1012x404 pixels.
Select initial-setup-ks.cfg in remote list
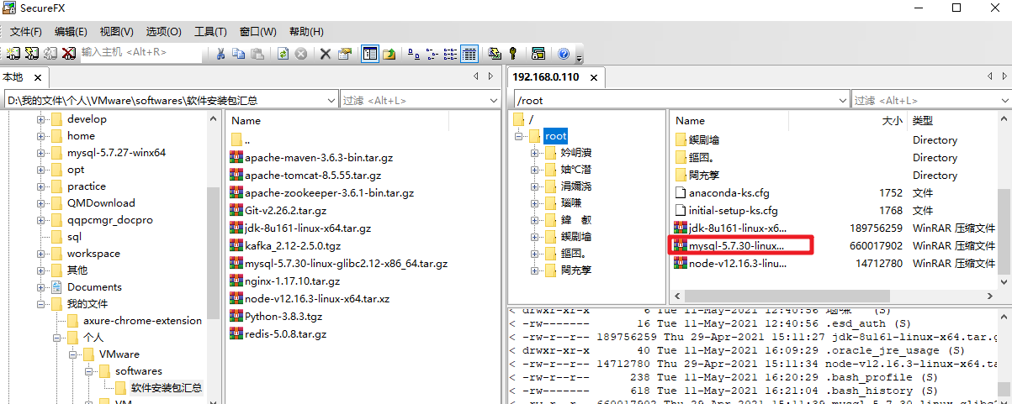coord(733,210)
